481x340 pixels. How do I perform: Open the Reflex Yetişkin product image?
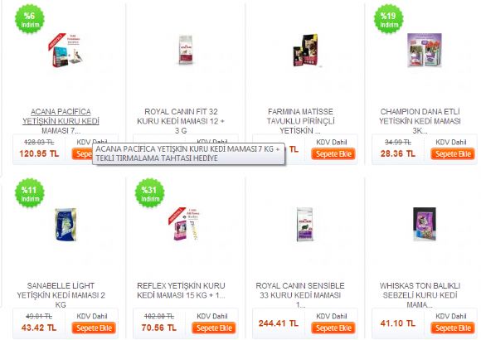point(184,224)
